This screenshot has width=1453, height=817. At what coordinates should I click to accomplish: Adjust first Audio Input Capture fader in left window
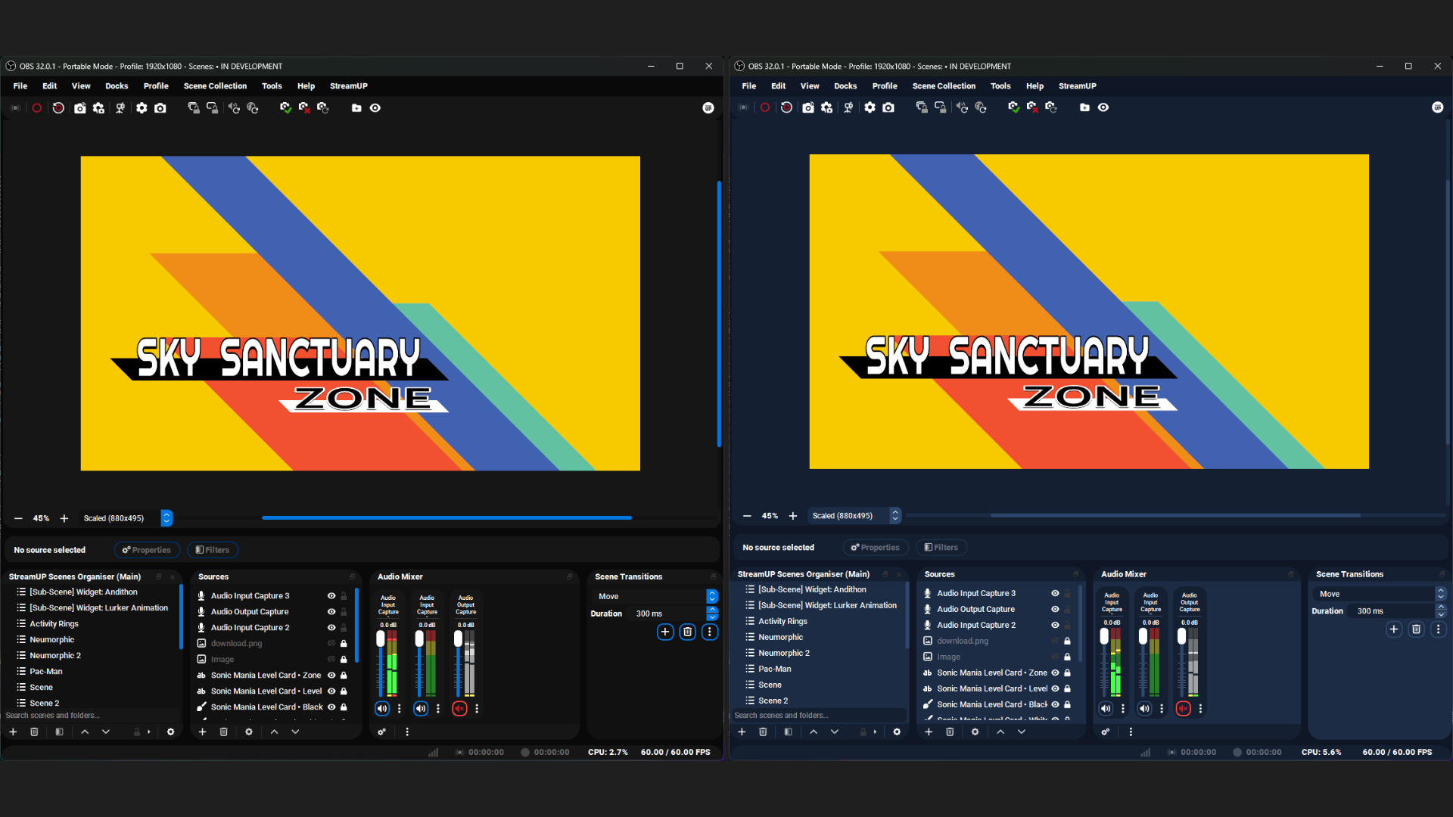pyautogui.click(x=381, y=639)
